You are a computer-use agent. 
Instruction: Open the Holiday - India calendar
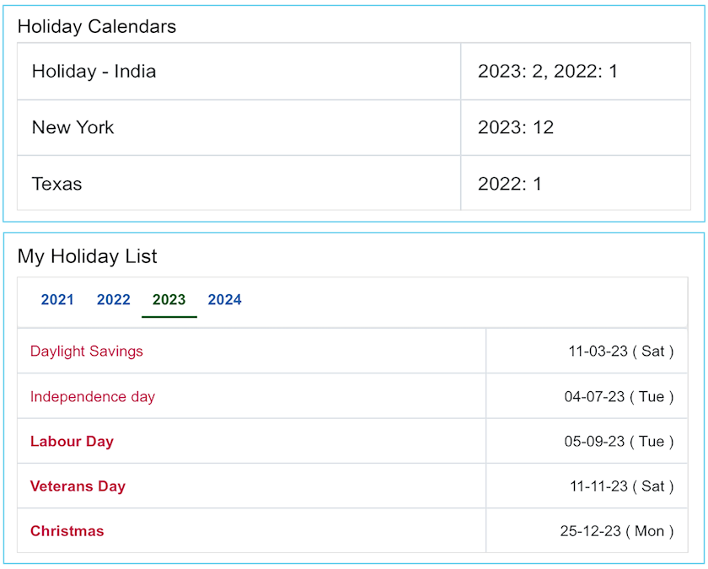[94, 72]
